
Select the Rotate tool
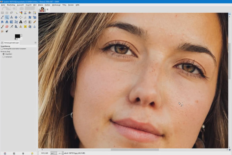[x=30, y=17]
